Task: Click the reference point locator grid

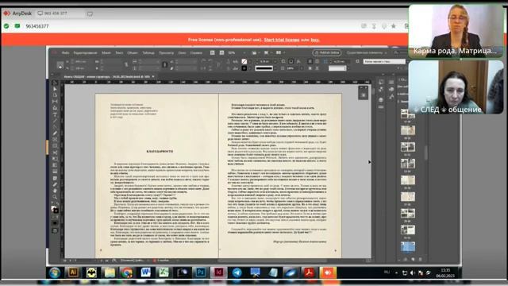Action: pyautogui.click(x=60, y=65)
